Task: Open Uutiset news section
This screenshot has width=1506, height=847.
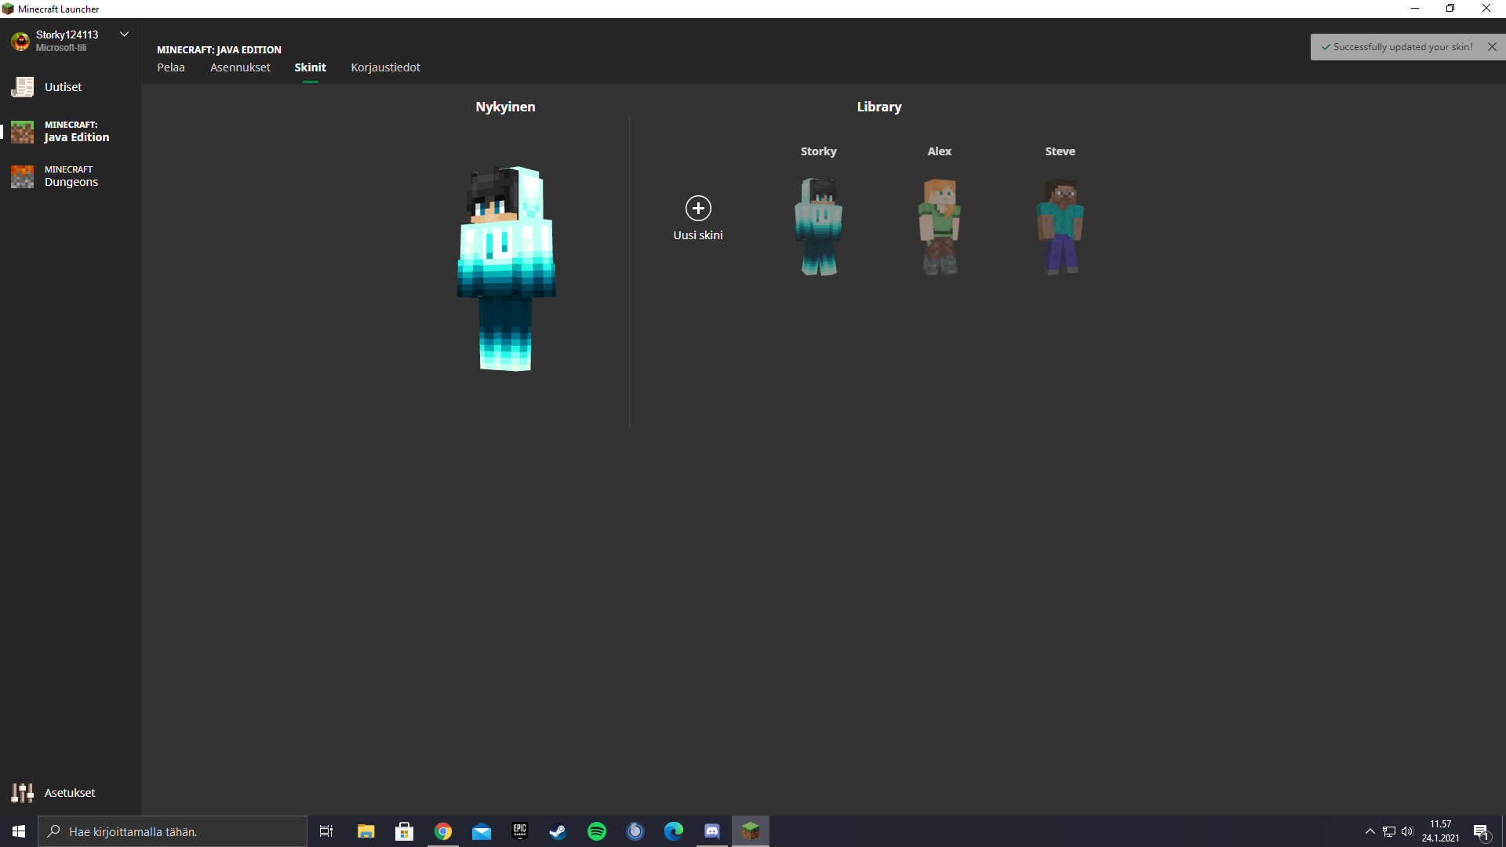Action: (63, 87)
